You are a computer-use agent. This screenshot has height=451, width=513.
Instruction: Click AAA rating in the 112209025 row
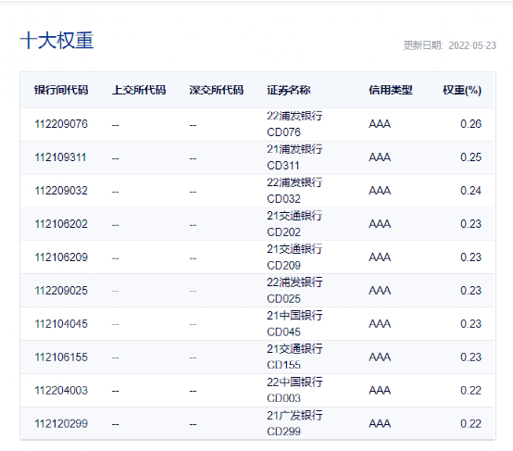tap(380, 291)
